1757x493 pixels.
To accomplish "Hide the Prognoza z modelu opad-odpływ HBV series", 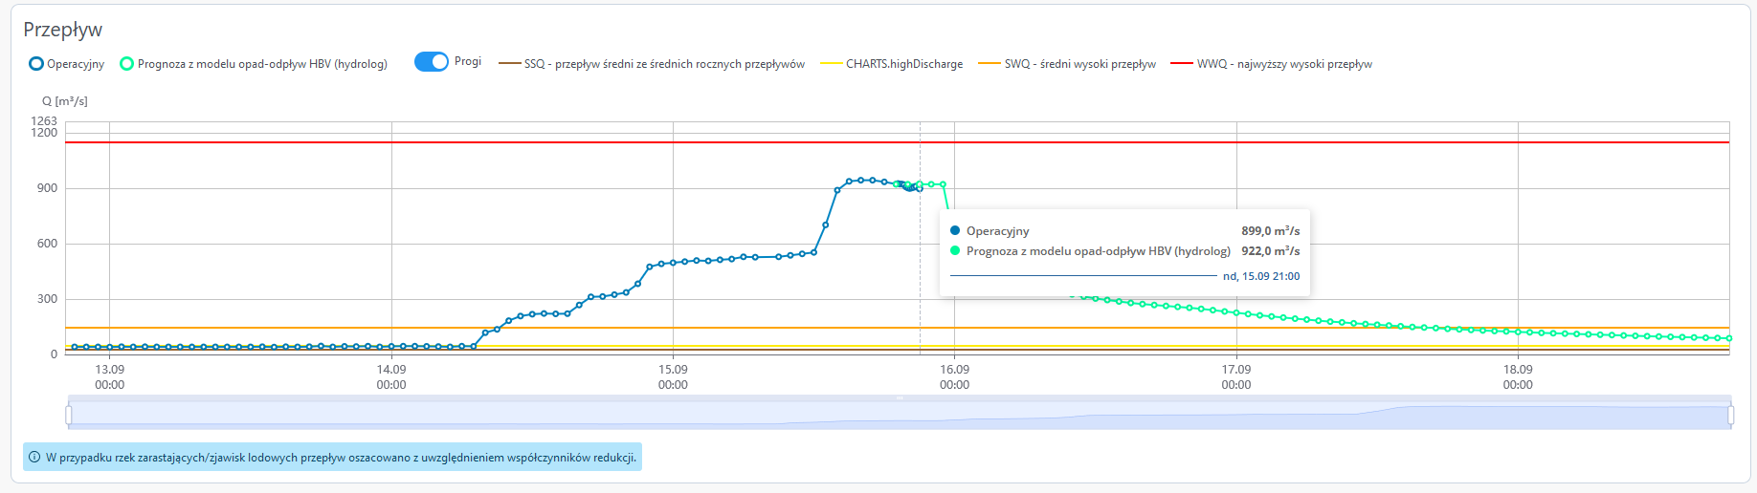I will [x=262, y=64].
